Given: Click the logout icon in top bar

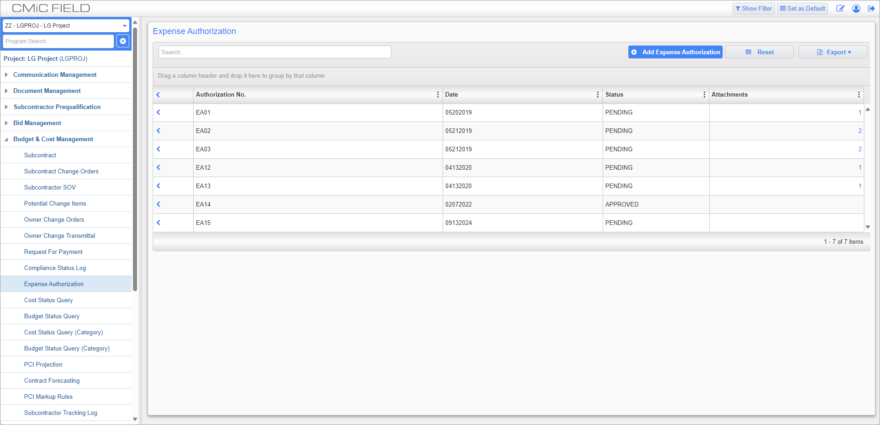Looking at the screenshot, I should click(x=871, y=9).
